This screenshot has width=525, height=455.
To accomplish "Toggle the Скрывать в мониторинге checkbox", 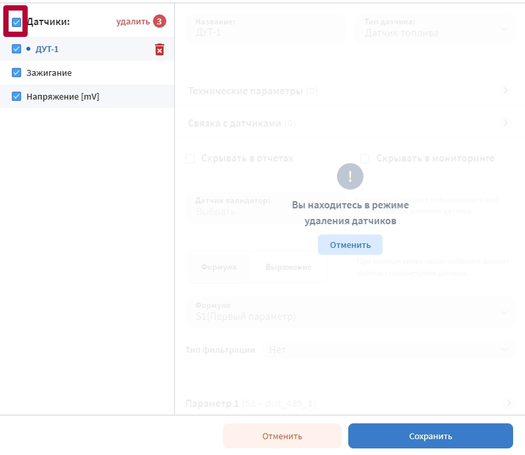I will [x=365, y=159].
